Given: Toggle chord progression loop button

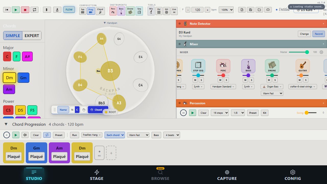Looking at the screenshot, I should (47, 135).
